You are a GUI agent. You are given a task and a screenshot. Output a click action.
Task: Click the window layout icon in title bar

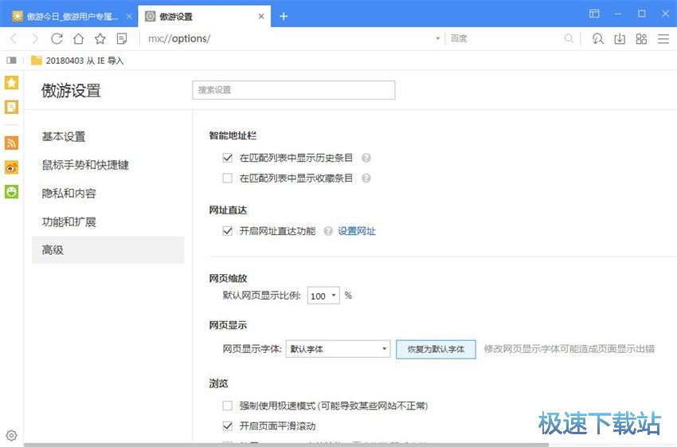pyautogui.click(x=594, y=14)
